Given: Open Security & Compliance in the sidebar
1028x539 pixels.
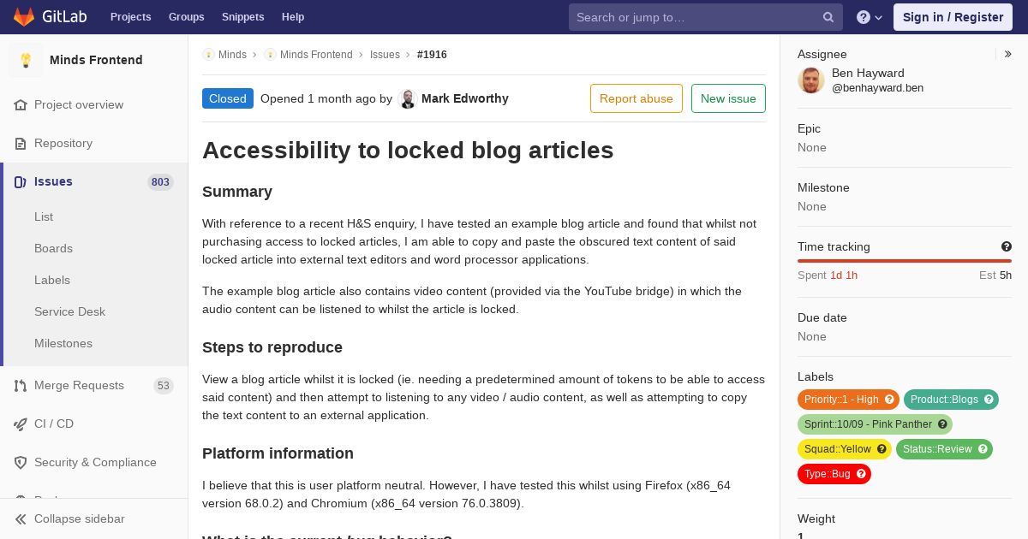Looking at the screenshot, I should tap(94, 462).
